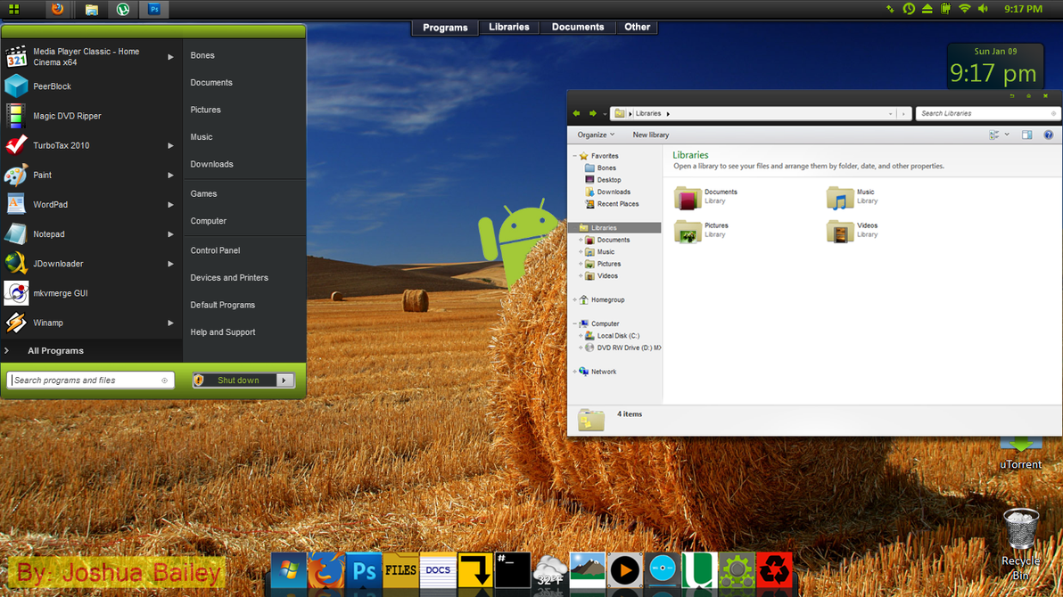
Task: Expand the Local Disk (C:) tree node
Action: click(581, 336)
